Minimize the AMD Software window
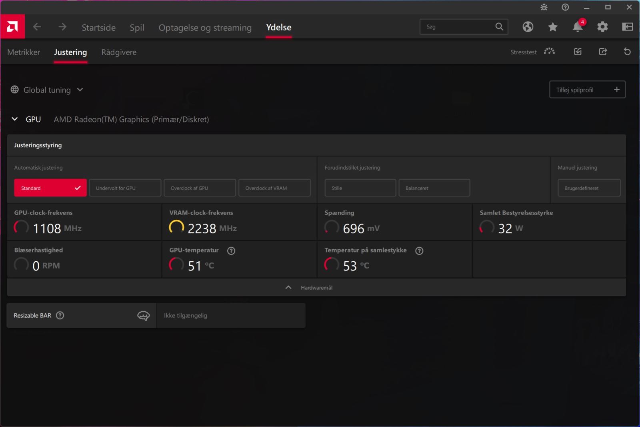Viewport: 640px width, 427px height. [586, 7]
